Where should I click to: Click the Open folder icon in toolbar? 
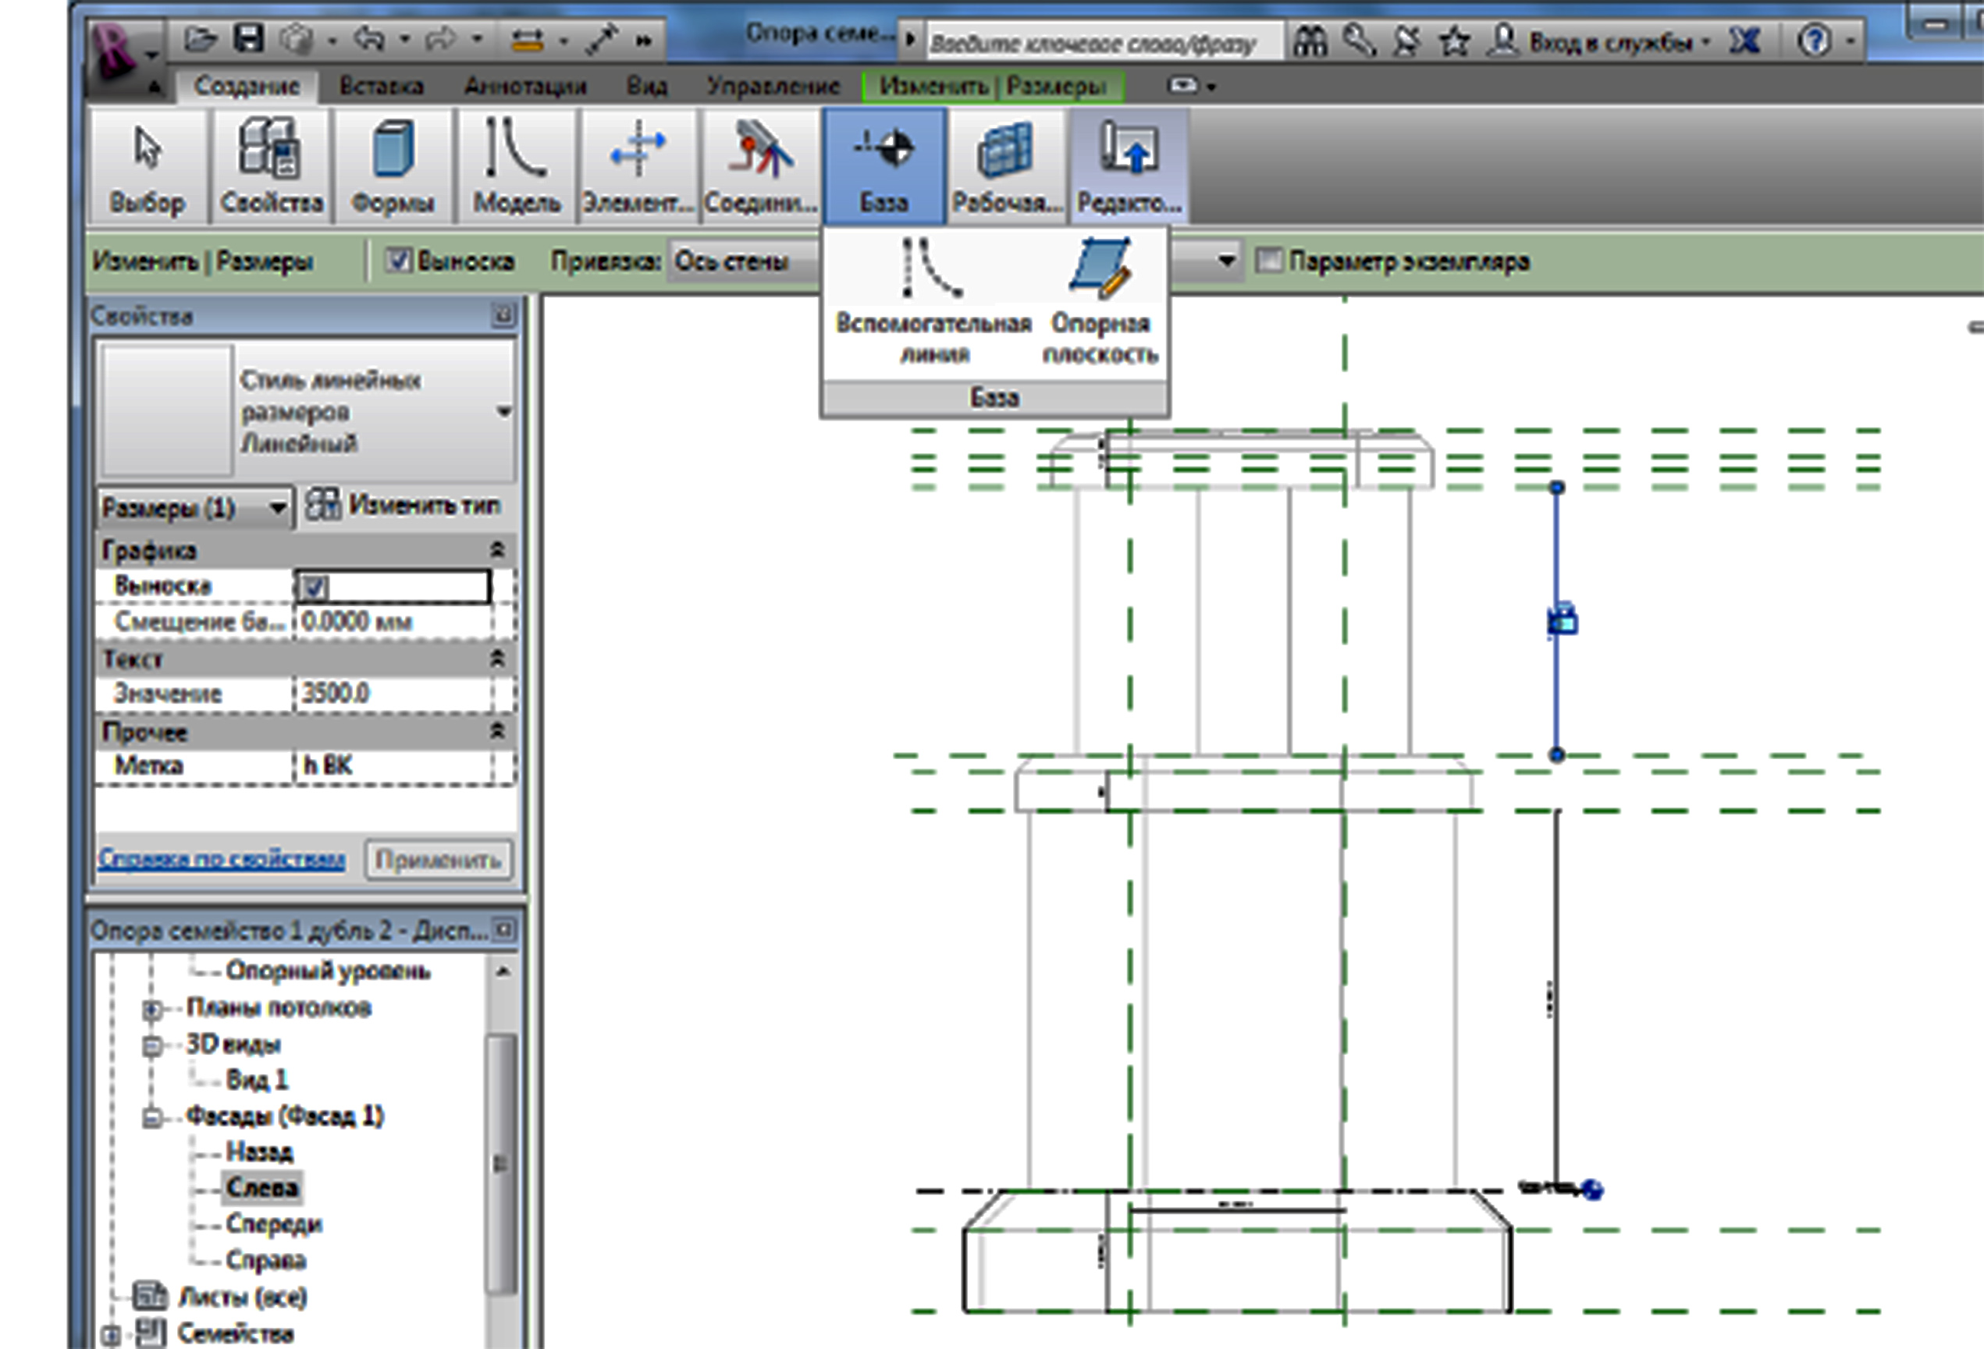click(x=201, y=38)
